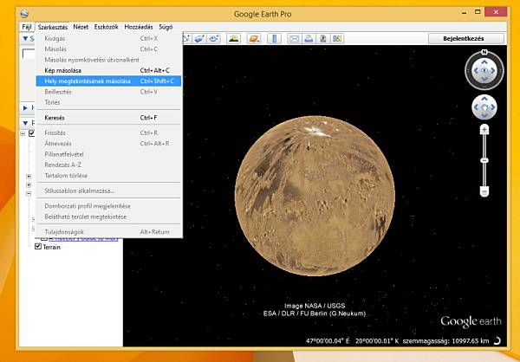The image size is (520, 362).
Task: Collapse the third sidebar panel disclosure triangle
Action: 25,123
